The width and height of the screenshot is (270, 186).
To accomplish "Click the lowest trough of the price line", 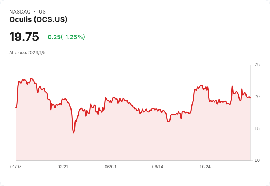I will pos(74,133).
